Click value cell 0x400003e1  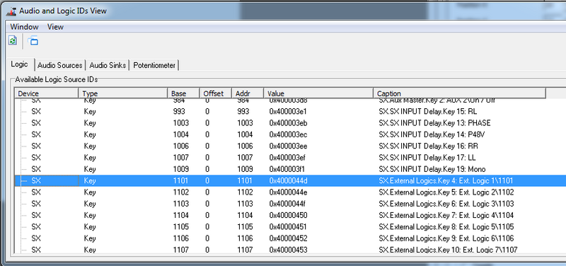pos(288,112)
